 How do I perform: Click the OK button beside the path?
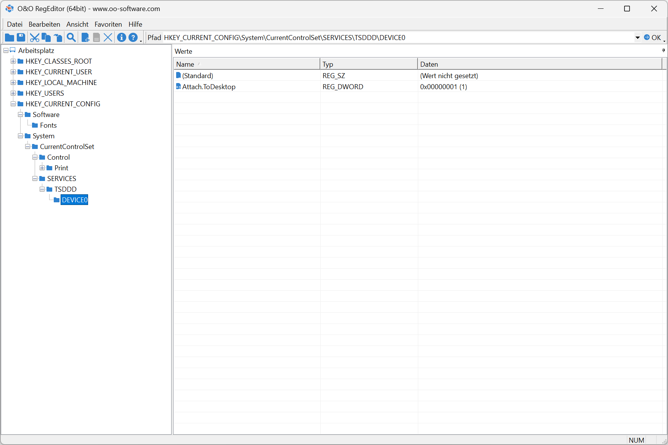(x=652, y=37)
